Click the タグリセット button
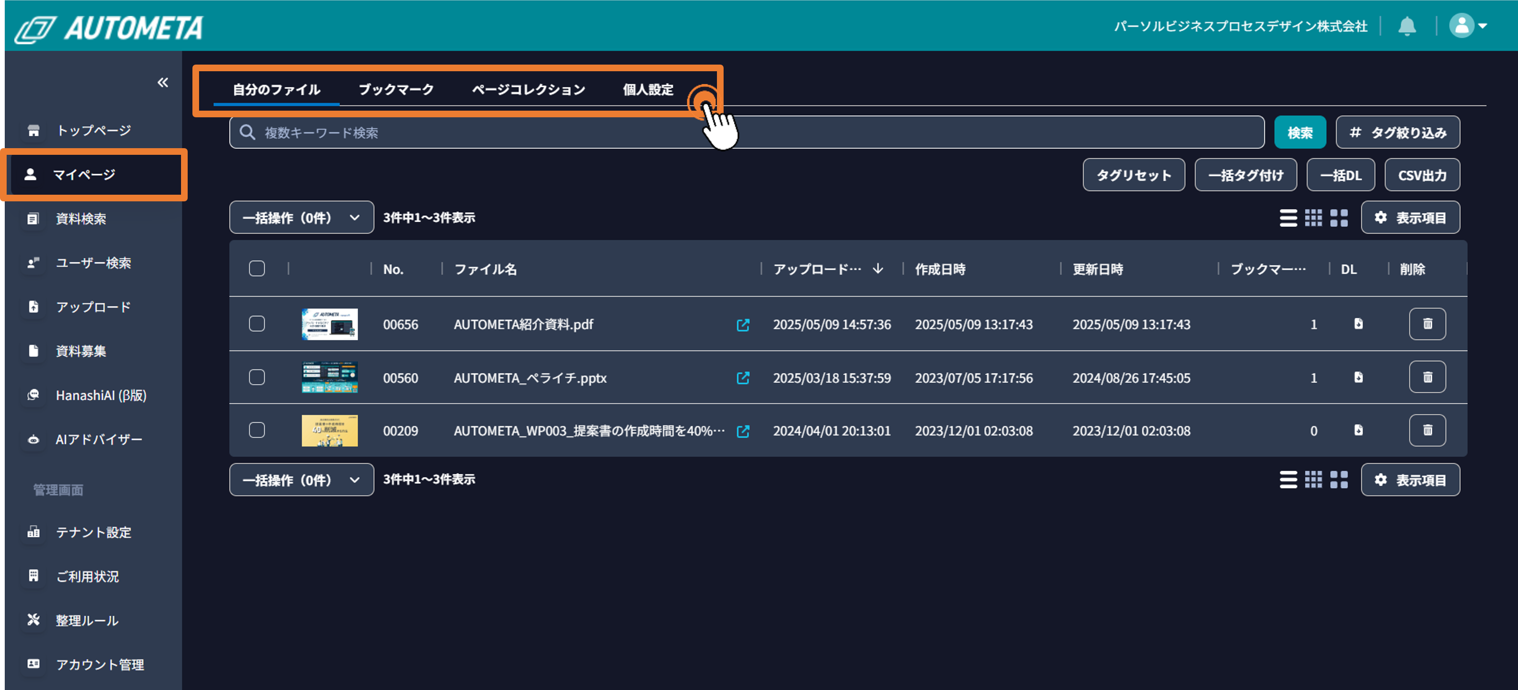The height and width of the screenshot is (690, 1518). point(1134,175)
